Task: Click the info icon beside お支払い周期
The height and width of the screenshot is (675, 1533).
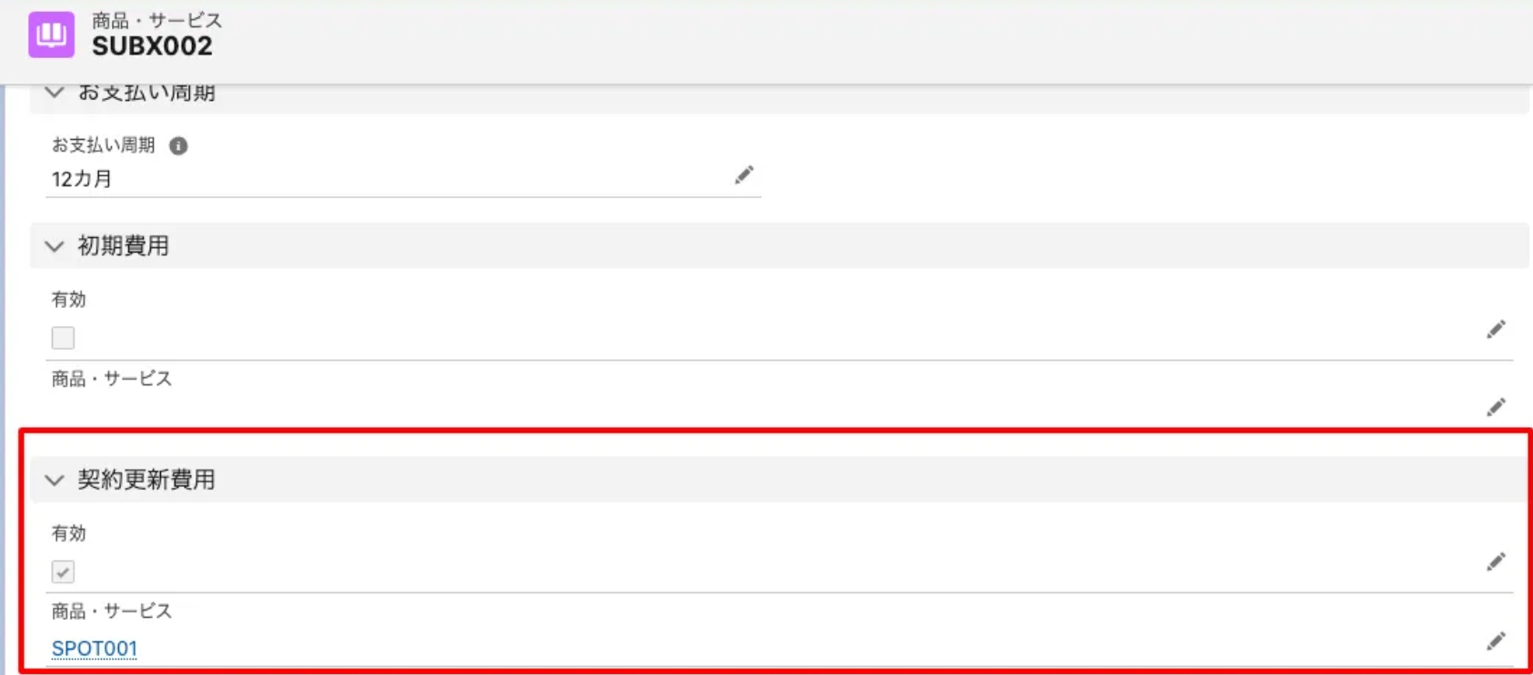Action: tap(178, 145)
